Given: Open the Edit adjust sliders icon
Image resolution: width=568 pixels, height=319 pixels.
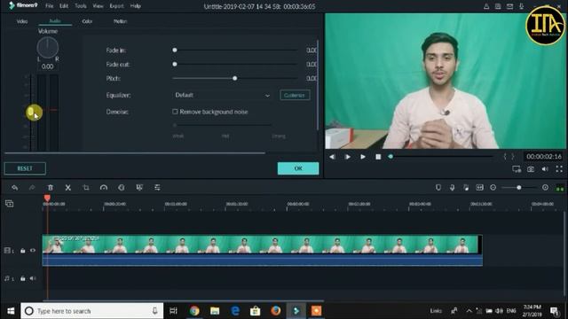Looking at the screenshot, I should 157,187.
